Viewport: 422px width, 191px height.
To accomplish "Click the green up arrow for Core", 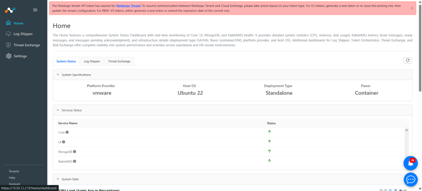I will click(269, 132).
